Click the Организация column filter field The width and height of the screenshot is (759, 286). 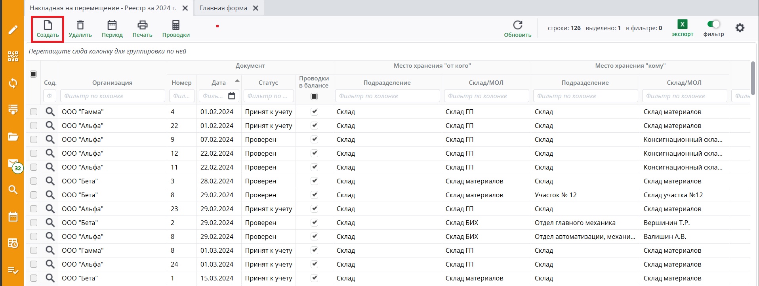pyautogui.click(x=113, y=96)
